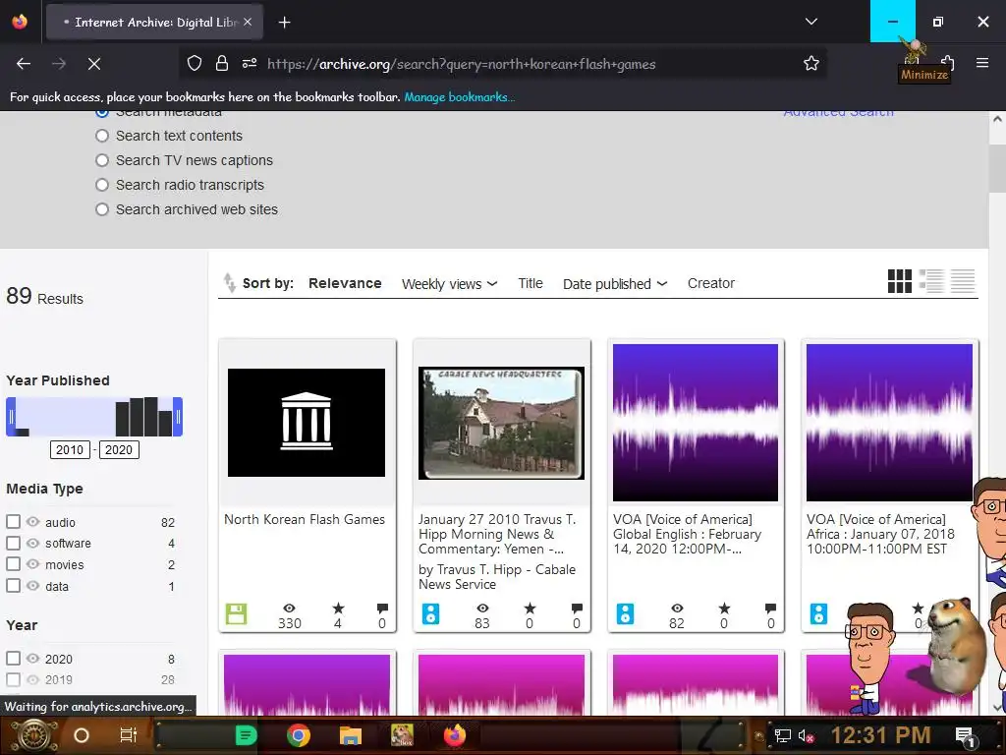Click audio icon on VOA Africa card
This screenshot has height=755, width=1006.
[x=818, y=614]
